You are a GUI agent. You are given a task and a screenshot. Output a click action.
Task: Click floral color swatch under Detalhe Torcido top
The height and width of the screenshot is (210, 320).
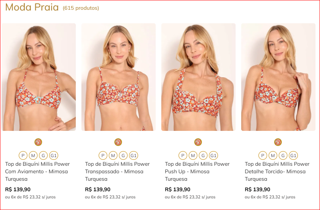278,142
